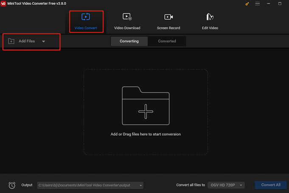This screenshot has width=289, height=193.
Task: Maximize the MiniTool window
Action: pyautogui.click(x=280, y=4)
